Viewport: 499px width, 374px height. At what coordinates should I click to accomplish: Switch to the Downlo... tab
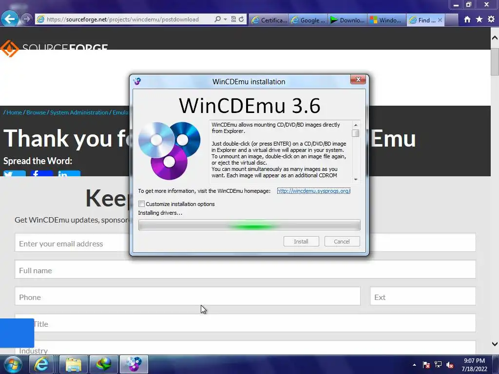pyautogui.click(x=347, y=20)
